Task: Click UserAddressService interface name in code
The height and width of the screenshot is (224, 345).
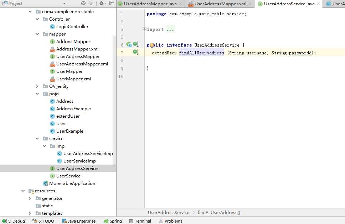Action: pos(217,45)
